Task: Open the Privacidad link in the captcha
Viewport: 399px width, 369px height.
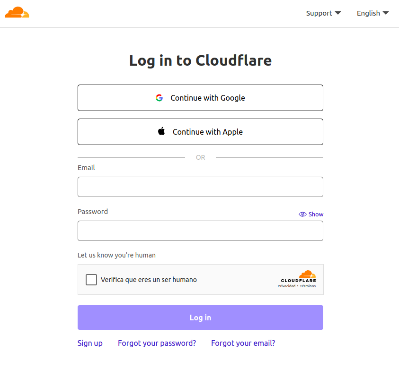Action: [286, 286]
